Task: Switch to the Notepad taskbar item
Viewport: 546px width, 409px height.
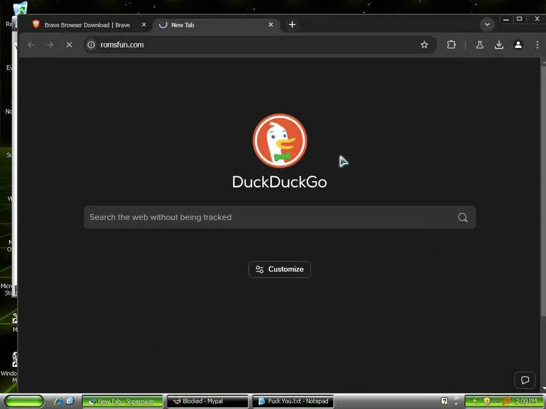Action: [x=293, y=402]
